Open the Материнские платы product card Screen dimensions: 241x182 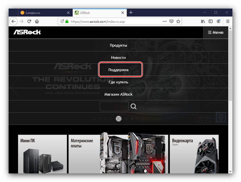click(118, 154)
